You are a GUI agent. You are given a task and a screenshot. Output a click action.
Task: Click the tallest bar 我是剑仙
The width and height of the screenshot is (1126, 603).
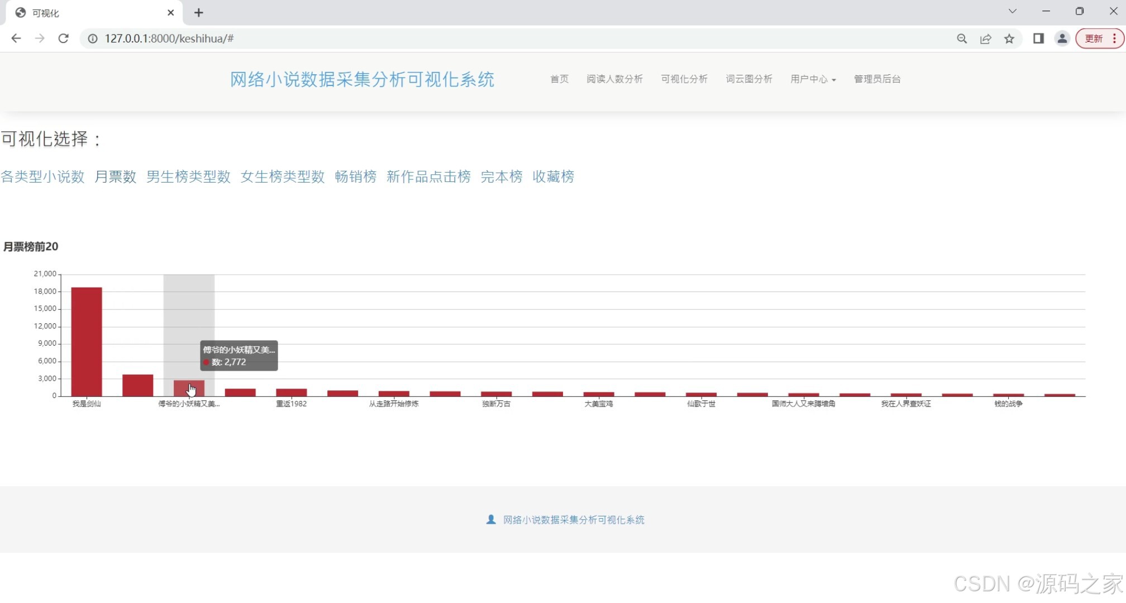(x=87, y=341)
